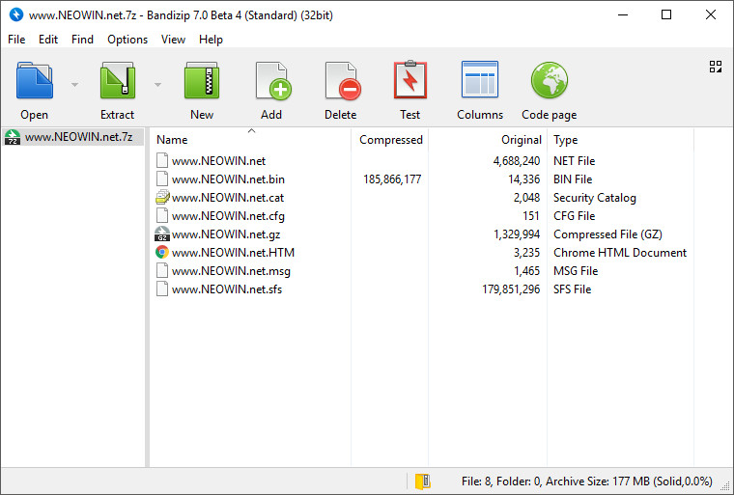Click original size 4,688,240
The image size is (734, 495).
pyautogui.click(x=517, y=160)
